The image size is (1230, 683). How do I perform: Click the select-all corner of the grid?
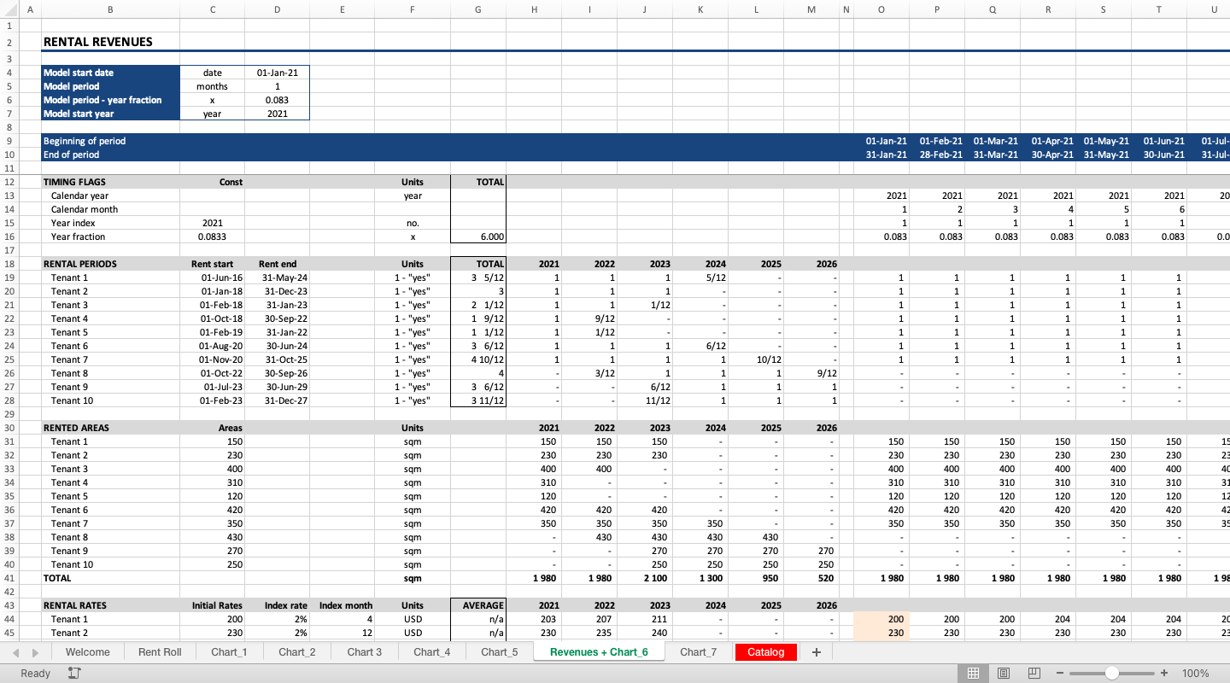pyautogui.click(x=9, y=9)
